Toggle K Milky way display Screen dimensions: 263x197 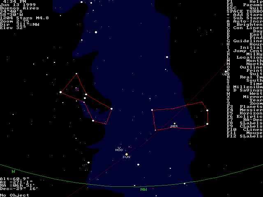coord(245,54)
